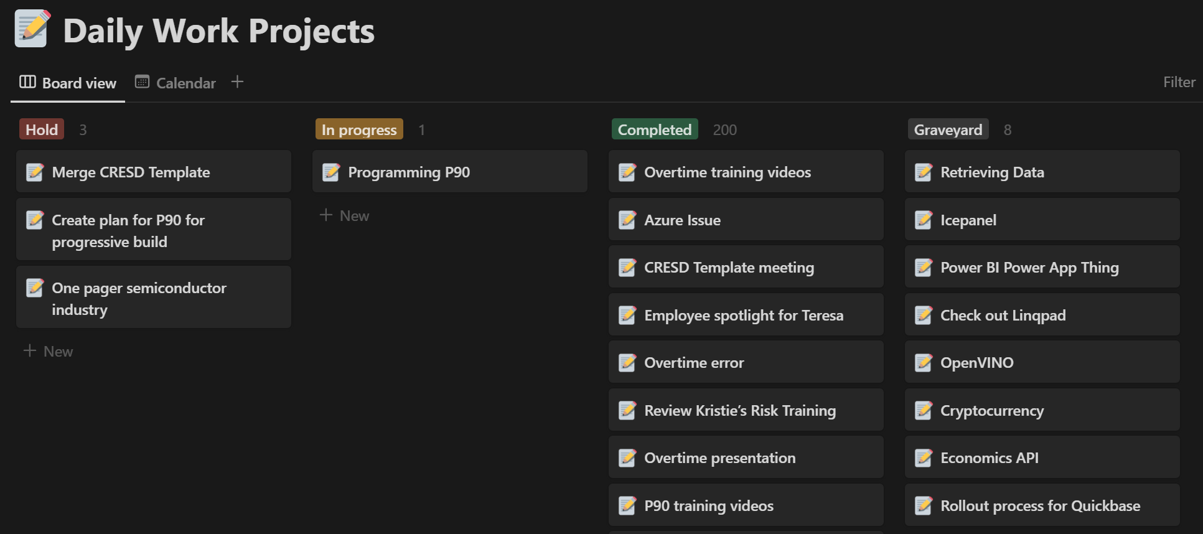Click memo icon on Retrieving Data card

click(x=924, y=172)
